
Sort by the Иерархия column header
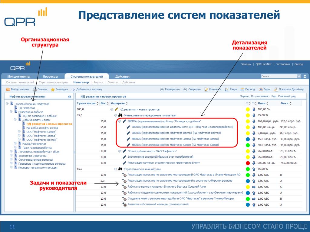click(119, 103)
